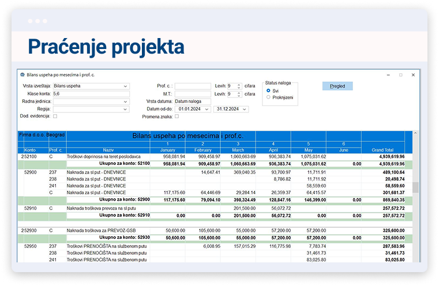Click the Klase konta input field

[91, 94]
